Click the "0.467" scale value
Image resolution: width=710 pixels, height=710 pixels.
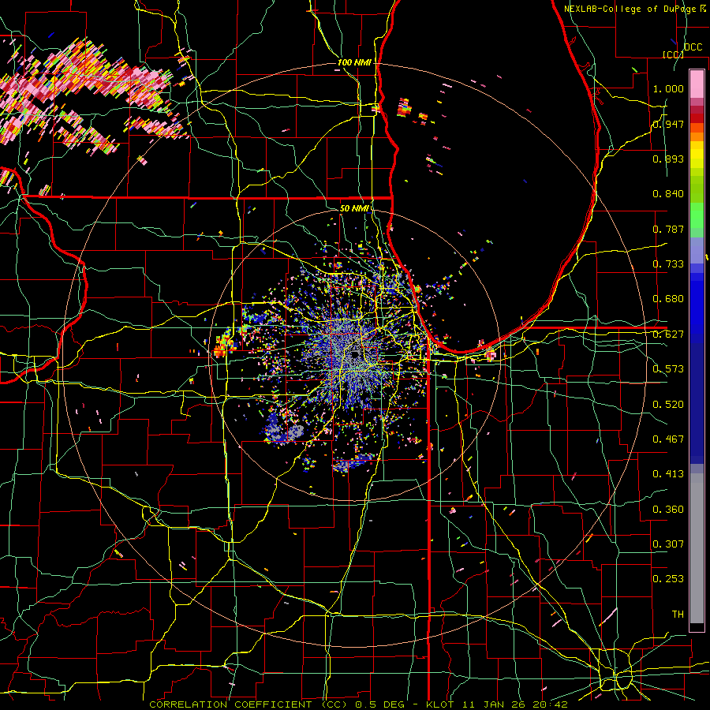(x=668, y=439)
